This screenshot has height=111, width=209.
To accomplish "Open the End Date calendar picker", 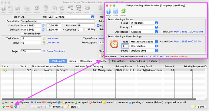I will click(44, 30).
